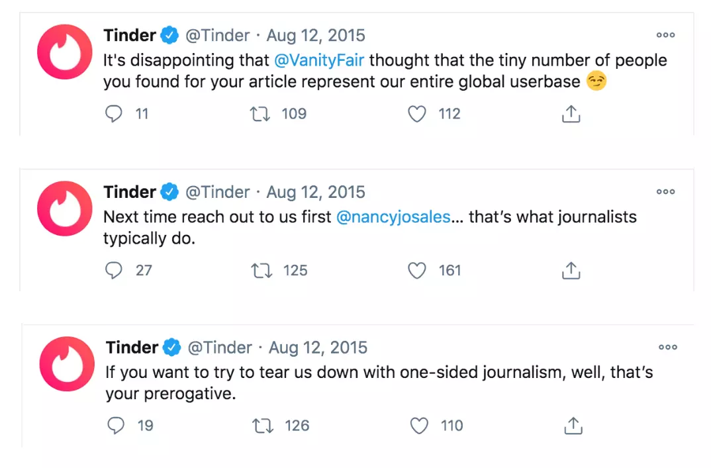711x468 pixels.
Task: Retweet the tweet with 126 retweets
Action: tap(263, 426)
